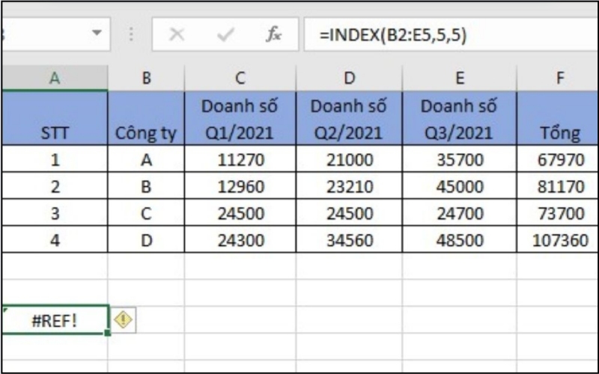Select the company C name cell

[146, 212]
